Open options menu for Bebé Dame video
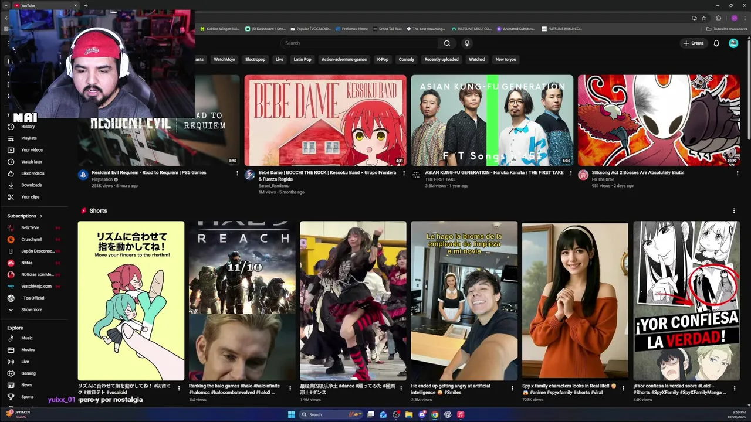The height and width of the screenshot is (422, 751). coord(404,173)
